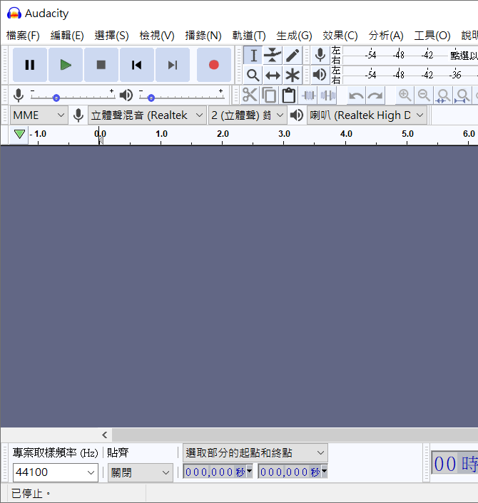Select the Zoom magnifier tool
This screenshot has width=478, height=503.
253,76
